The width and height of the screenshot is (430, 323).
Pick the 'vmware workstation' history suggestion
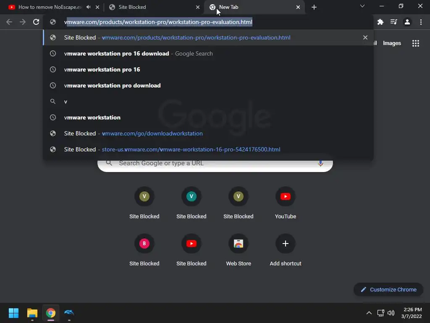pos(208,117)
